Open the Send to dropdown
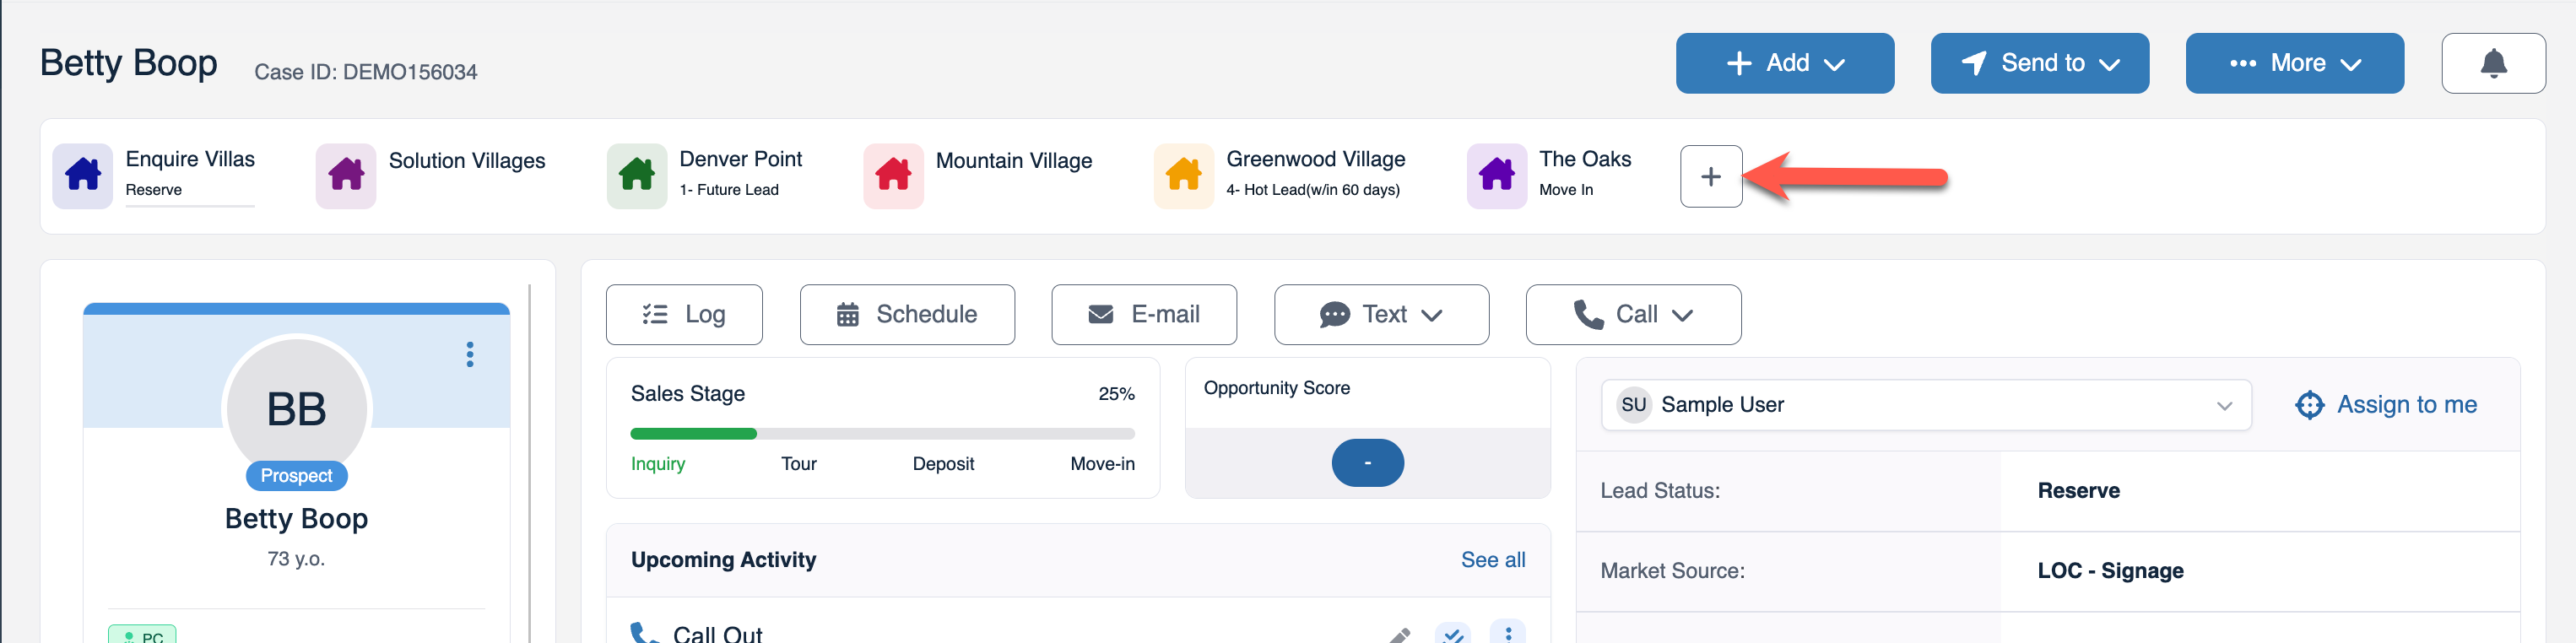The height and width of the screenshot is (643, 2576). pyautogui.click(x=2039, y=63)
